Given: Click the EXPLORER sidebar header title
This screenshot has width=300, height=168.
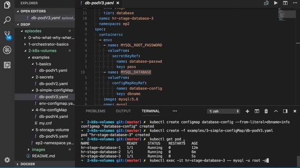Looking at the screenshot, I should click(29, 3).
